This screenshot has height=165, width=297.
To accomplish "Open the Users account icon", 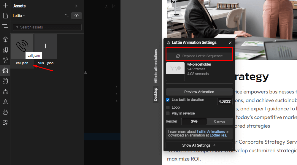I will click(5, 102).
